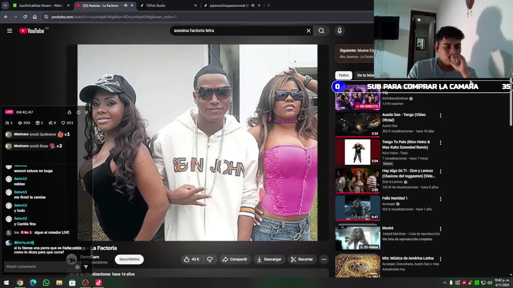Clear the YouTube search box text
This screenshot has height=288, width=513.
tap(309, 31)
